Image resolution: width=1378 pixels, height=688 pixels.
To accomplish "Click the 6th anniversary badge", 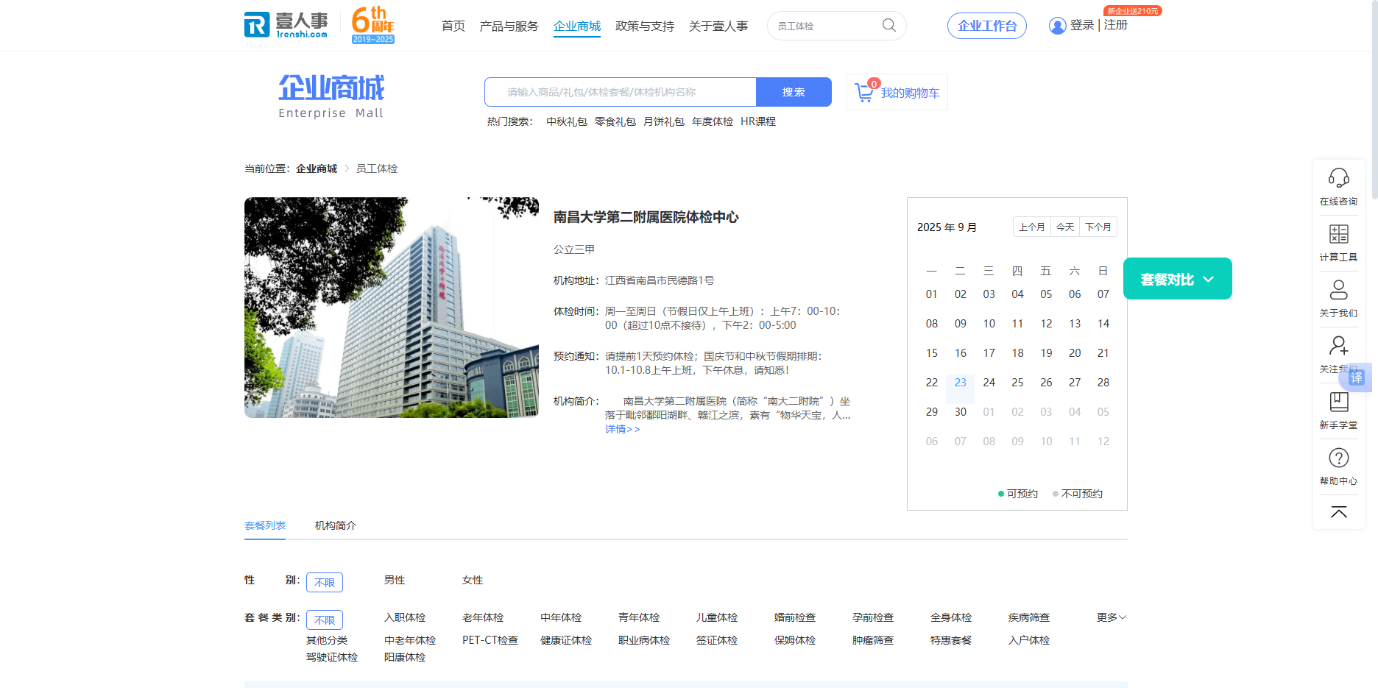I will click(x=373, y=25).
